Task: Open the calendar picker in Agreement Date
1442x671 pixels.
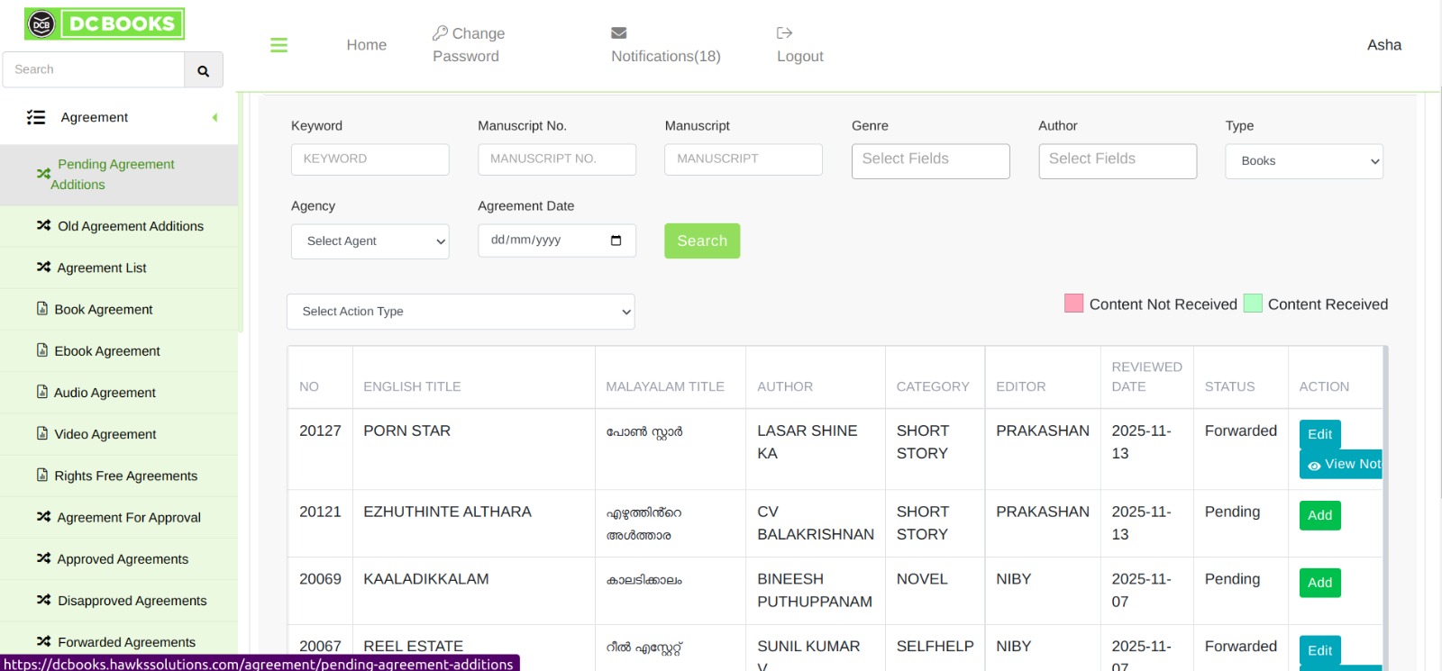Action: coord(616,240)
